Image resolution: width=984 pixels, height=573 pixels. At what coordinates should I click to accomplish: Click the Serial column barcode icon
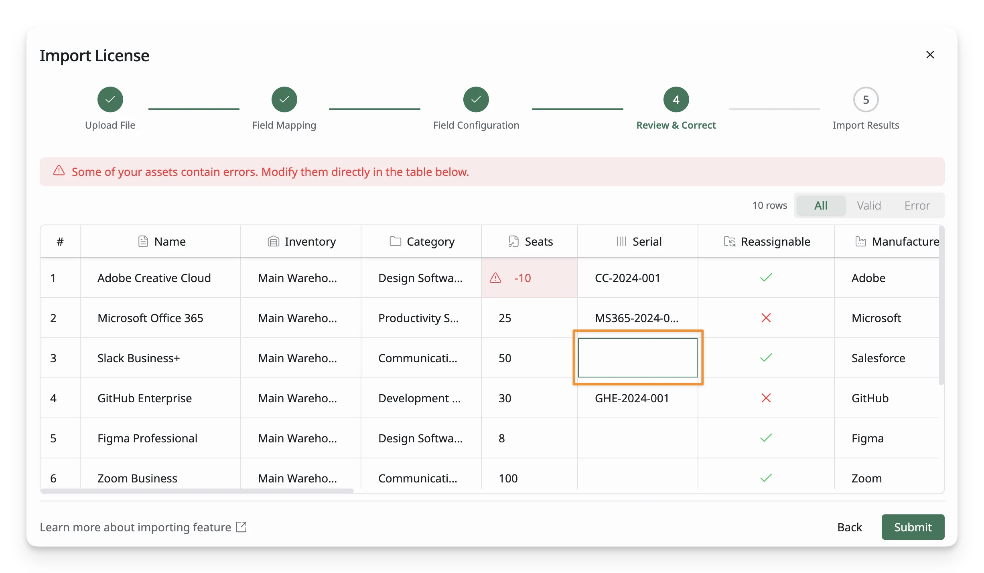(621, 241)
